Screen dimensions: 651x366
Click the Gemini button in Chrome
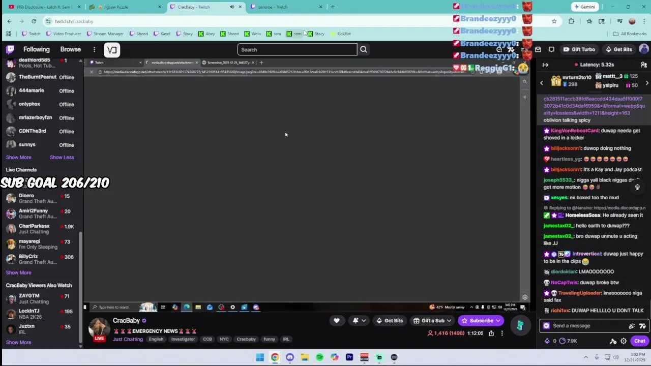pyautogui.click(x=584, y=7)
